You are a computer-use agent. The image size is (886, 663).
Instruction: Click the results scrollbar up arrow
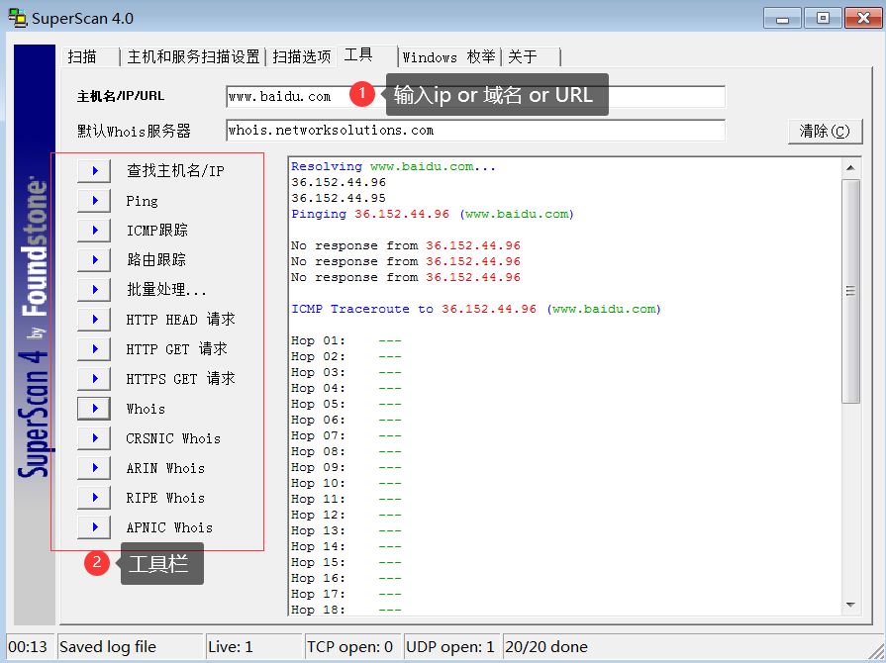pos(850,167)
